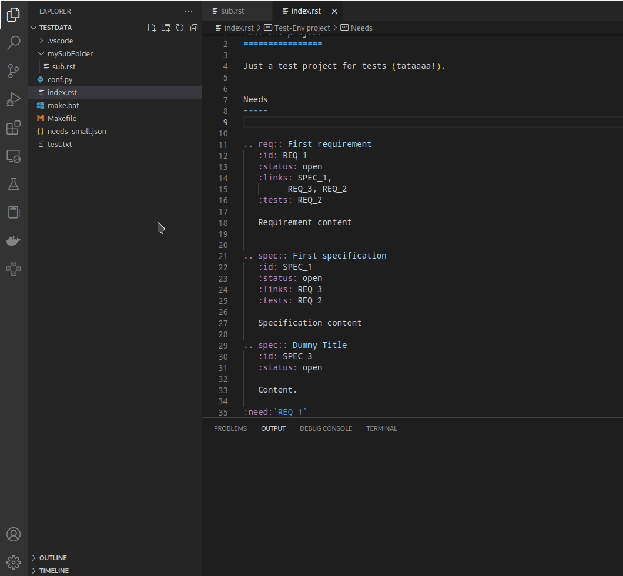Select the OUTPUT panel tab
Screen dimensions: 623x576
[273, 428]
